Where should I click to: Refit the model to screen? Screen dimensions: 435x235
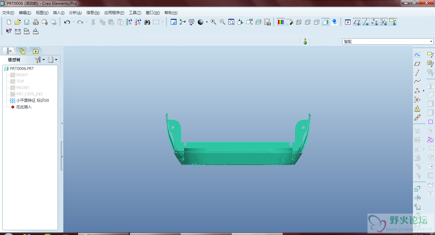click(x=231, y=22)
